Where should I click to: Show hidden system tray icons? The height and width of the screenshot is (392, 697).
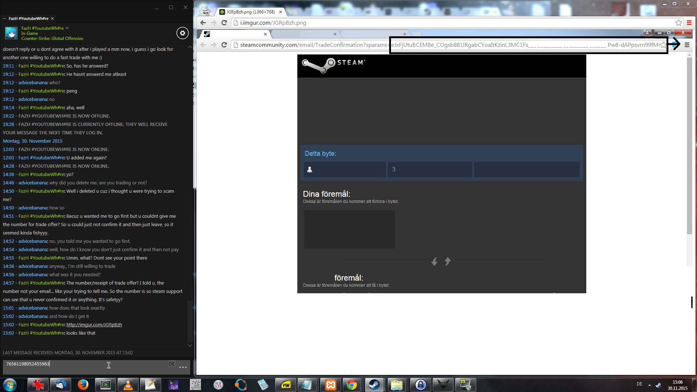pyautogui.click(x=649, y=385)
